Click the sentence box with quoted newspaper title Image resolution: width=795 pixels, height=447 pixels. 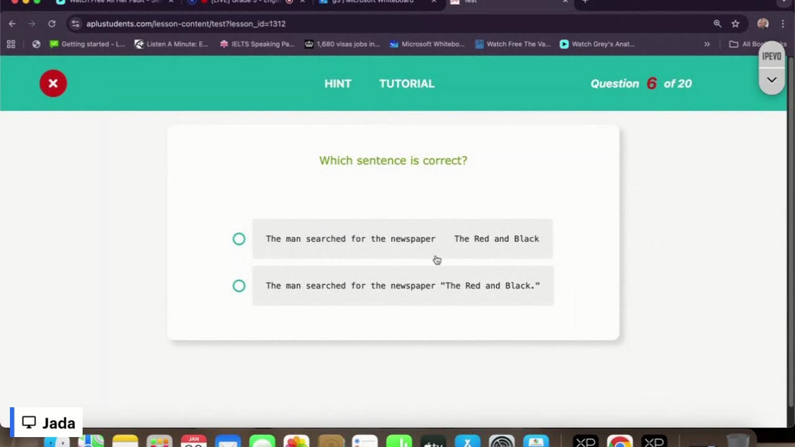tap(402, 286)
